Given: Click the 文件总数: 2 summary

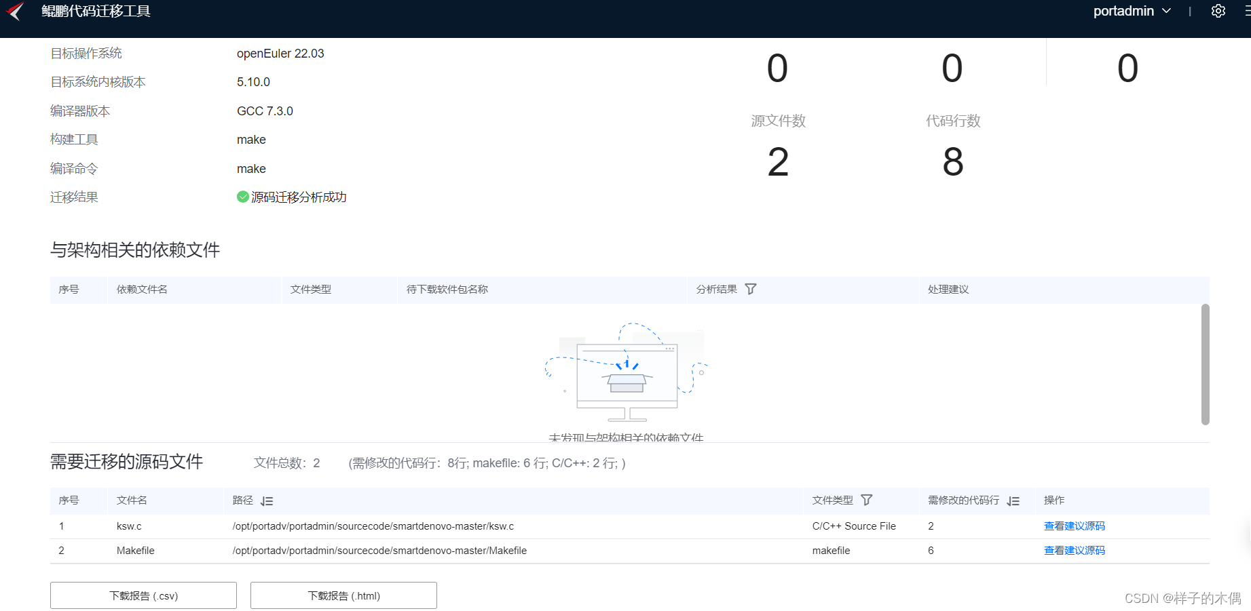Looking at the screenshot, I should [286, 463].
